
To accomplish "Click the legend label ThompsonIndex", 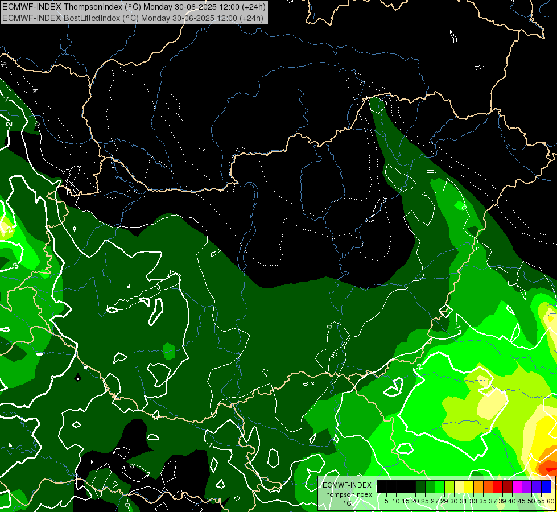I will pyautogui.click(x=347, y=494).
